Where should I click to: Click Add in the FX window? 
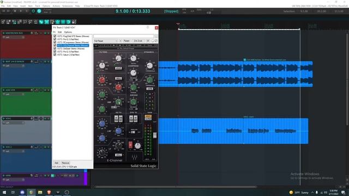[x=56, y=163]
